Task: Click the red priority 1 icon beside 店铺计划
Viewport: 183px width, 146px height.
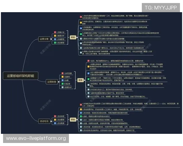Action: click(x=55, y=32)
